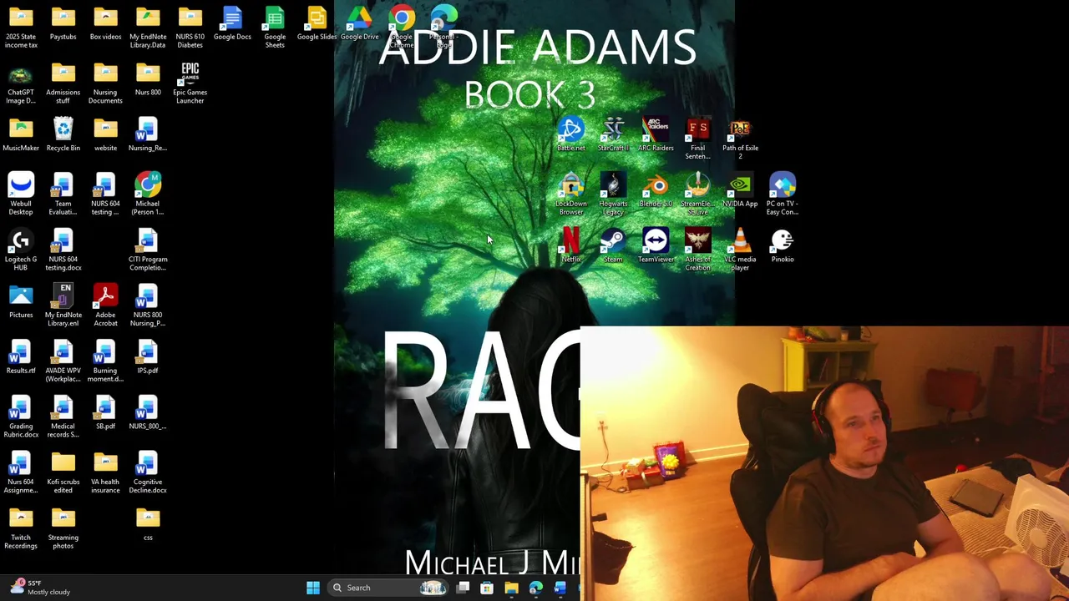Launch Blender 5.0
Screen dimensions: 1069x601
(656, 190)
